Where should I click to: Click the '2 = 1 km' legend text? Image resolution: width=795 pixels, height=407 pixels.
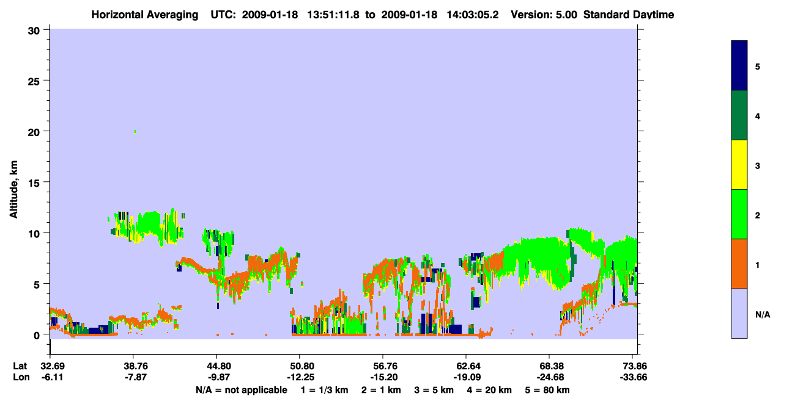381,390
